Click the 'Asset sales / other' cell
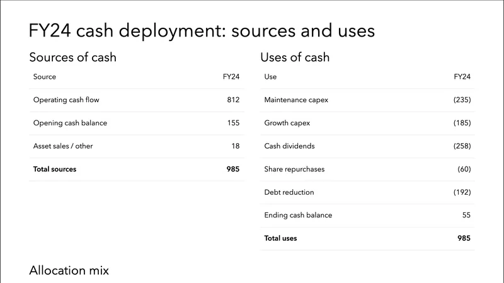 (63, 146)
